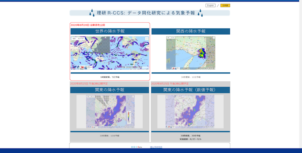Viewport: 302px width, 153px height.
Task: Open the 理化学研究所 footer link
Action: pyautogui.click(x=156, y=147)
